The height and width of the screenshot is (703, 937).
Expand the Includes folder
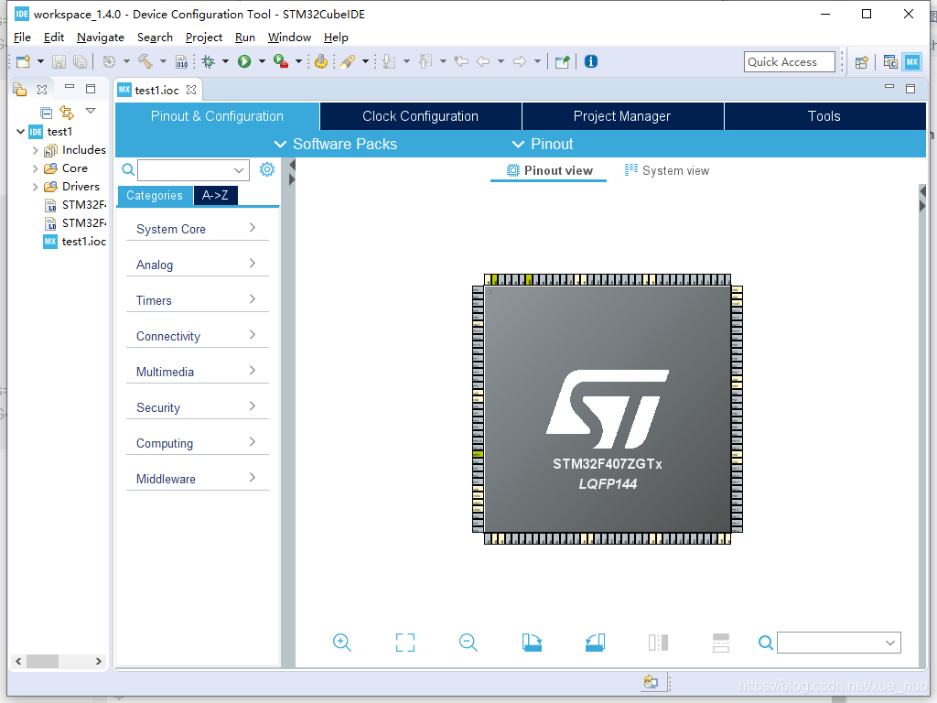[36, 150]
